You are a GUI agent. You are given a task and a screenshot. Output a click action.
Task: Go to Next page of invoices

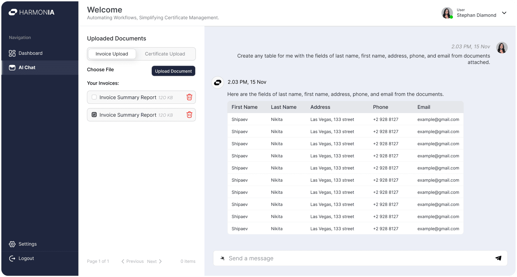(x=155, y=261)
